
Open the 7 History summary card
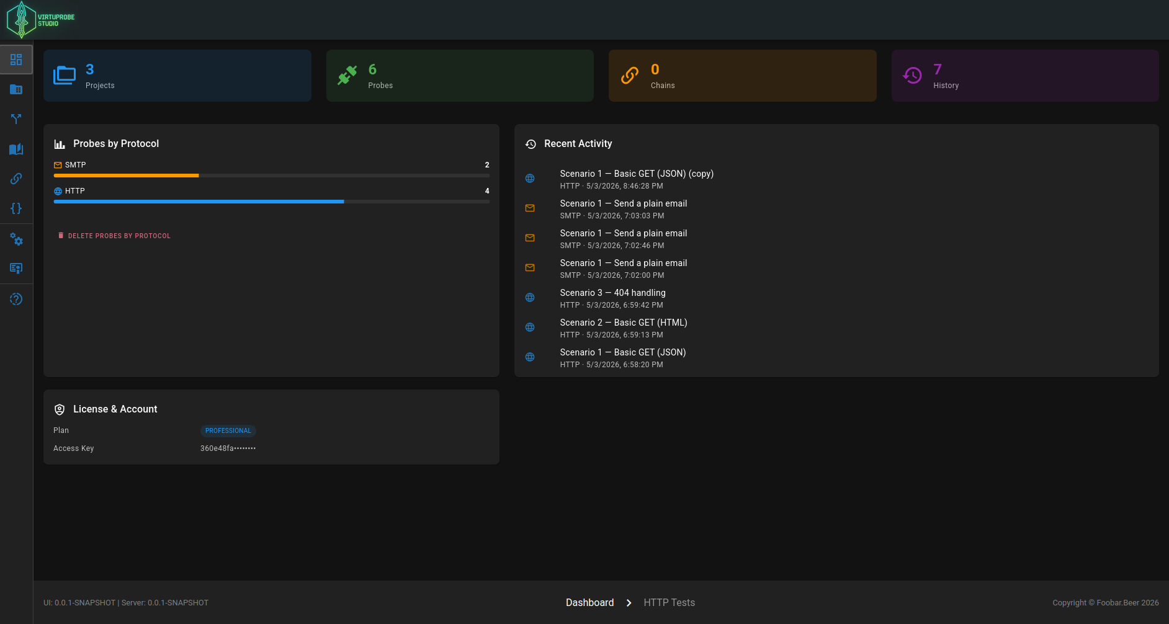1025,76
